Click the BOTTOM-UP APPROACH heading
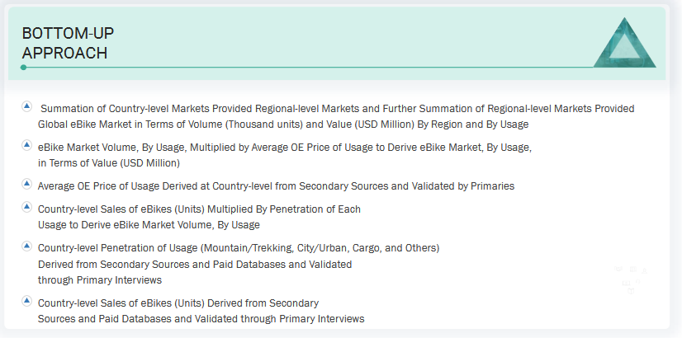 click(x=68, y=43)
